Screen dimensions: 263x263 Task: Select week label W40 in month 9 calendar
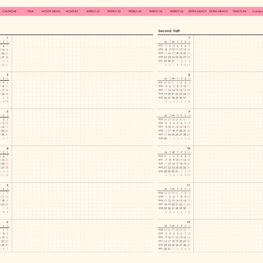click(x=161, y=138)
